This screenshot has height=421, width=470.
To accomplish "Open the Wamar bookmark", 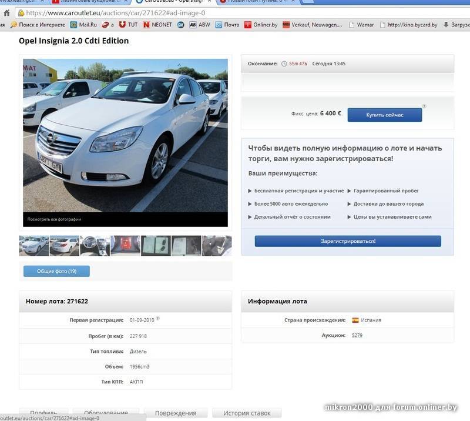I will (361, 25).
